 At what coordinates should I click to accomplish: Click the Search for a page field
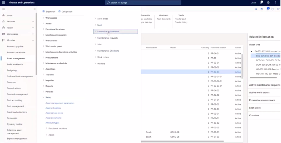click(x=143, y=3)
